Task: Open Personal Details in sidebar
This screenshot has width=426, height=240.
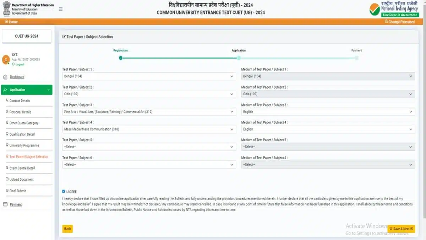Action: pyautogui.click(x=20, y=112)
